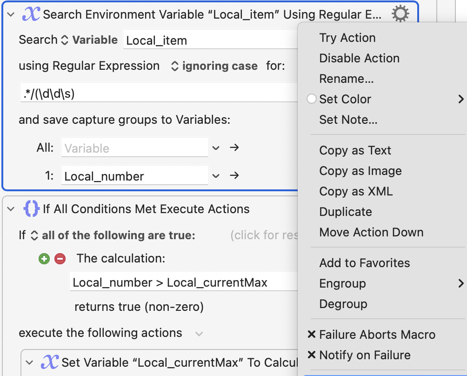Click the right arrow next to Local_number
This screenshot has height=376, width=467.
coord(234,176)
